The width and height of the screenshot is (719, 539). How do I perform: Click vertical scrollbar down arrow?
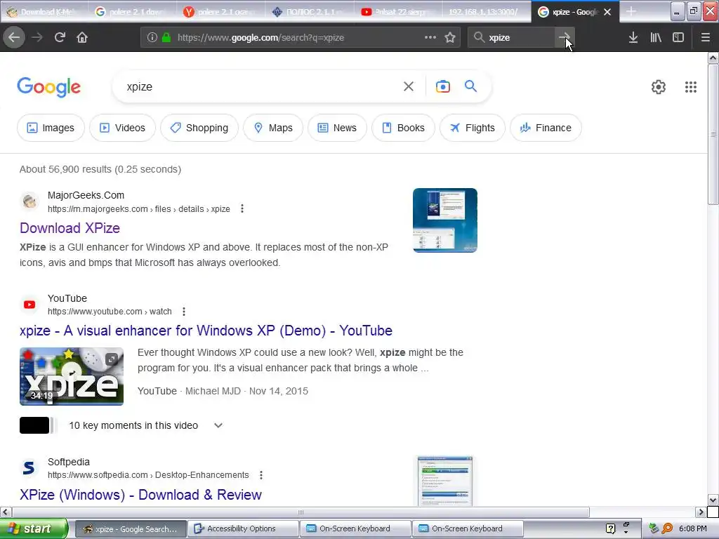(x=713, y=500)
